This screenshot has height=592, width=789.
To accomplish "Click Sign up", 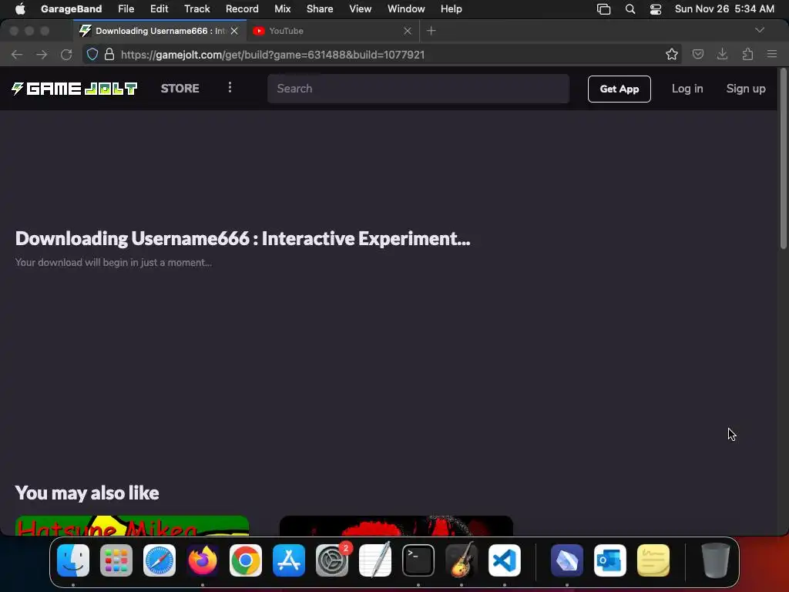I will pos(746,89).
